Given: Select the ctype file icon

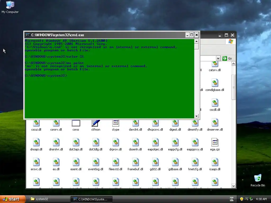Looking at the screenshot, I should coord(115,126).
